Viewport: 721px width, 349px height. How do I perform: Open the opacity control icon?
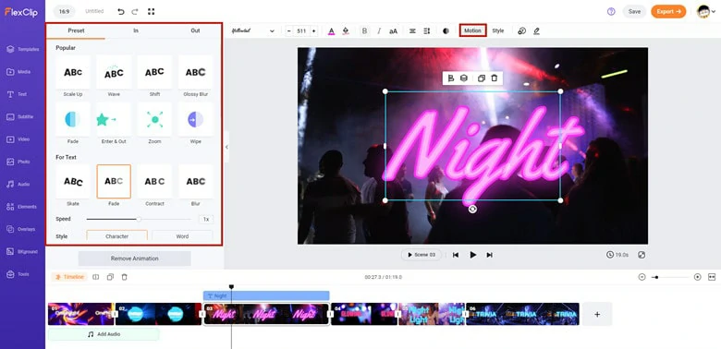tap(446, 31)
